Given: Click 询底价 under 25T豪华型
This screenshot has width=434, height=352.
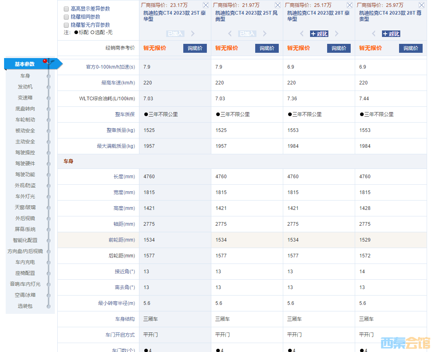Looking at the screenshot, I should point(195,48).
